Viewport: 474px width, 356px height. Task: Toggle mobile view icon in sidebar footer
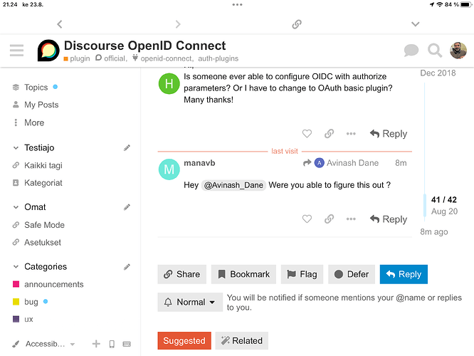coord(112,344)
